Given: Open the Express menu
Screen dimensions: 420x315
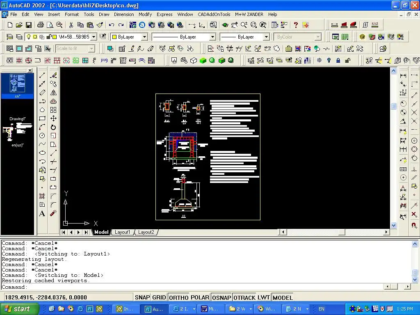Looking at the screenshot, I should pos(164,14).
